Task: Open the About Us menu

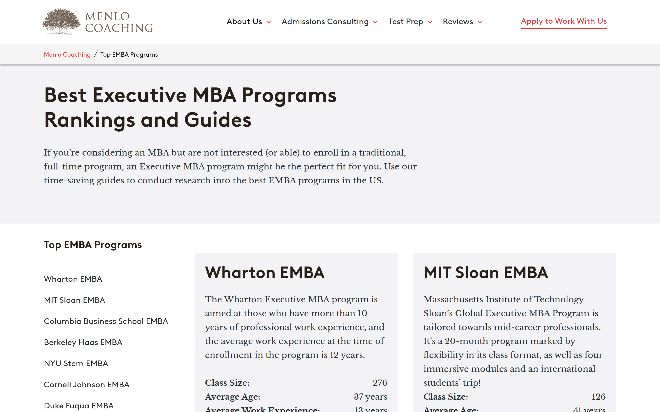Action: (x=244, y=22)
